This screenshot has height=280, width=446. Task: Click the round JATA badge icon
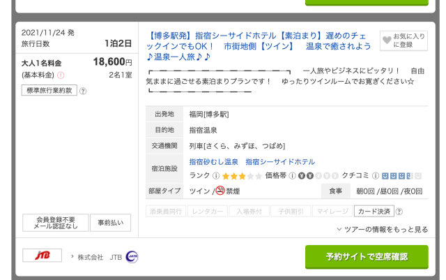point(132,257)
